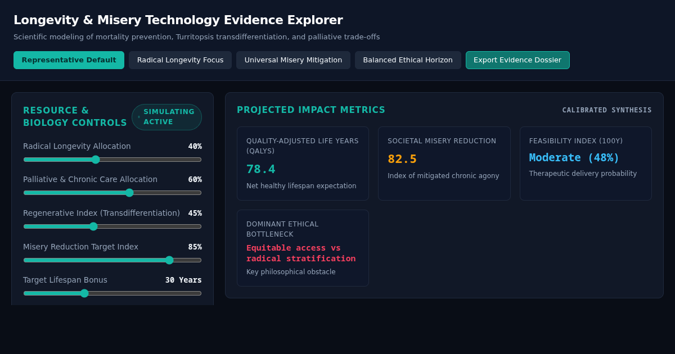Click the Resource & Biology Controls heading
This screenshot has height=354, width=675.
(x=75, y=117)
